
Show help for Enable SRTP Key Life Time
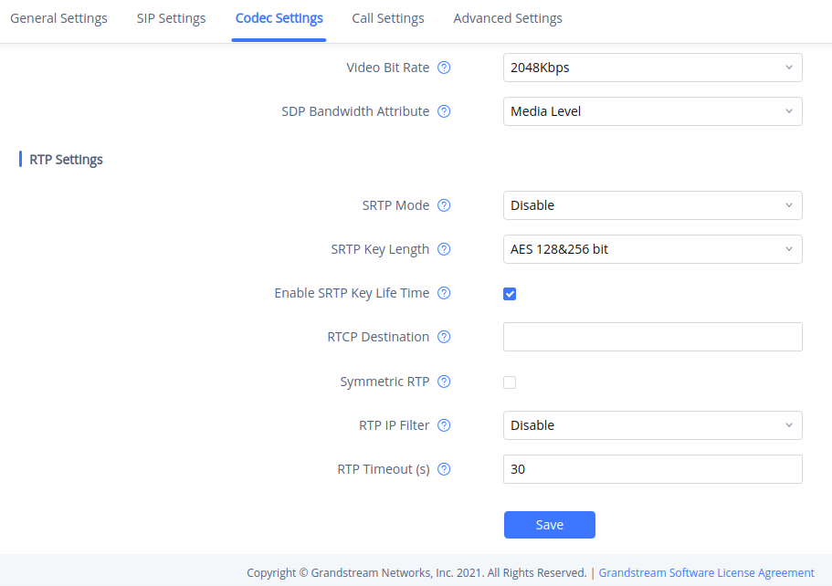pyautogui.click(x=444, y=293)
